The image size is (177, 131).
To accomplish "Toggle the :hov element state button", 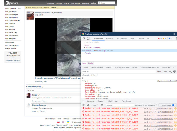I will click(159, 72).
